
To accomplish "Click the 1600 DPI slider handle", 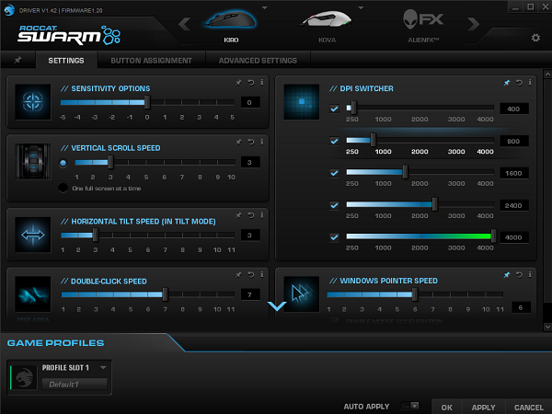I will click(405, 172).
